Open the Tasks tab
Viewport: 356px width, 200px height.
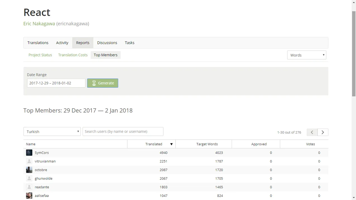130,43
